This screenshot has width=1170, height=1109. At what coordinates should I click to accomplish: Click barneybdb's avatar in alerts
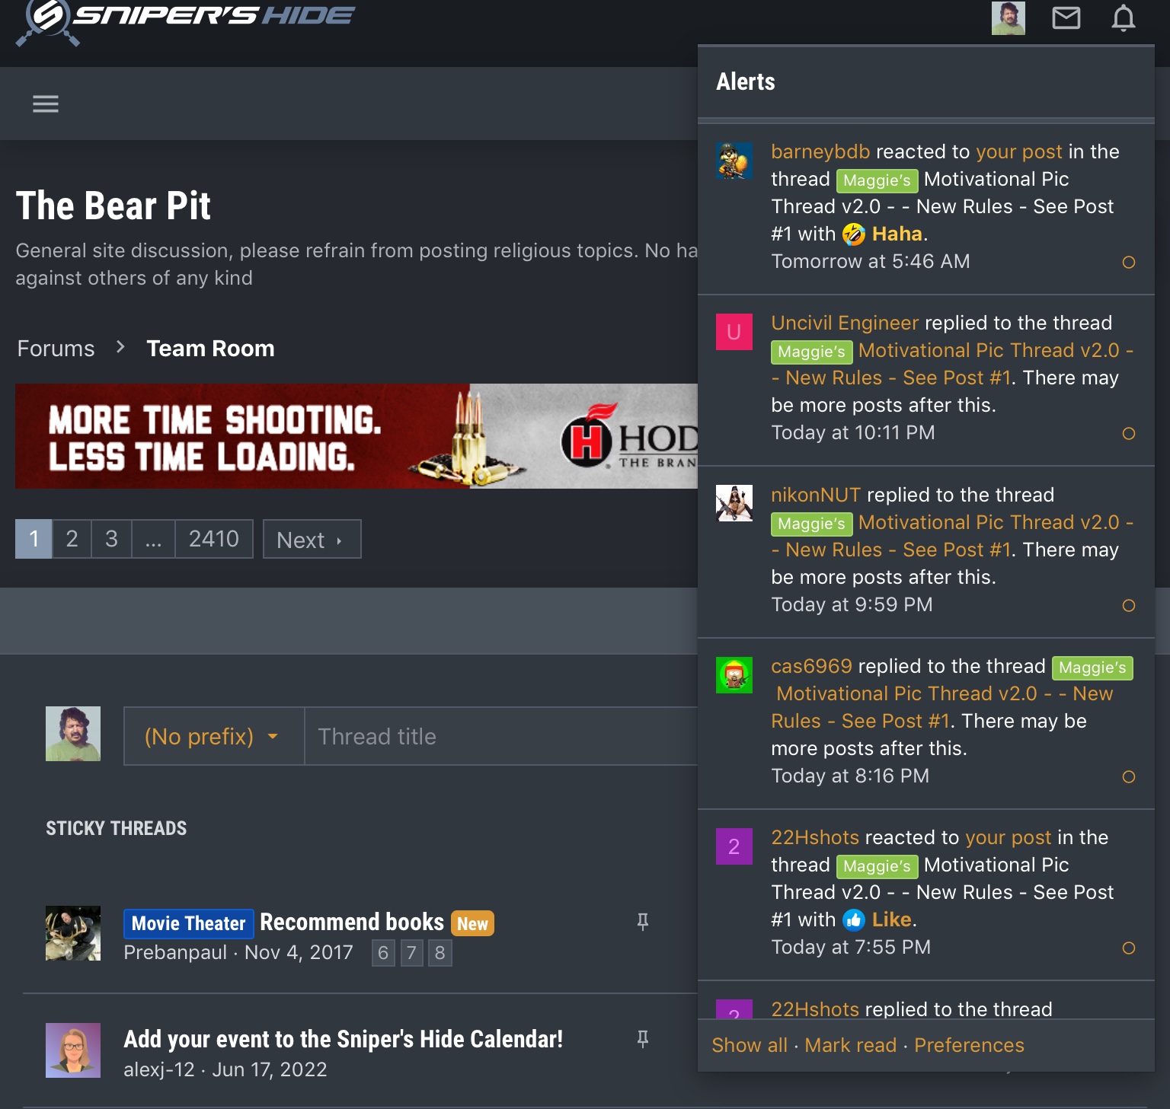tap(734, 161)
